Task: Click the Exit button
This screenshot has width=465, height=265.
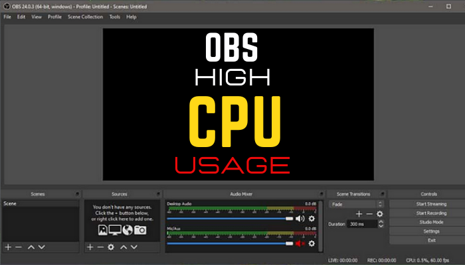Action: coord(431,240)
